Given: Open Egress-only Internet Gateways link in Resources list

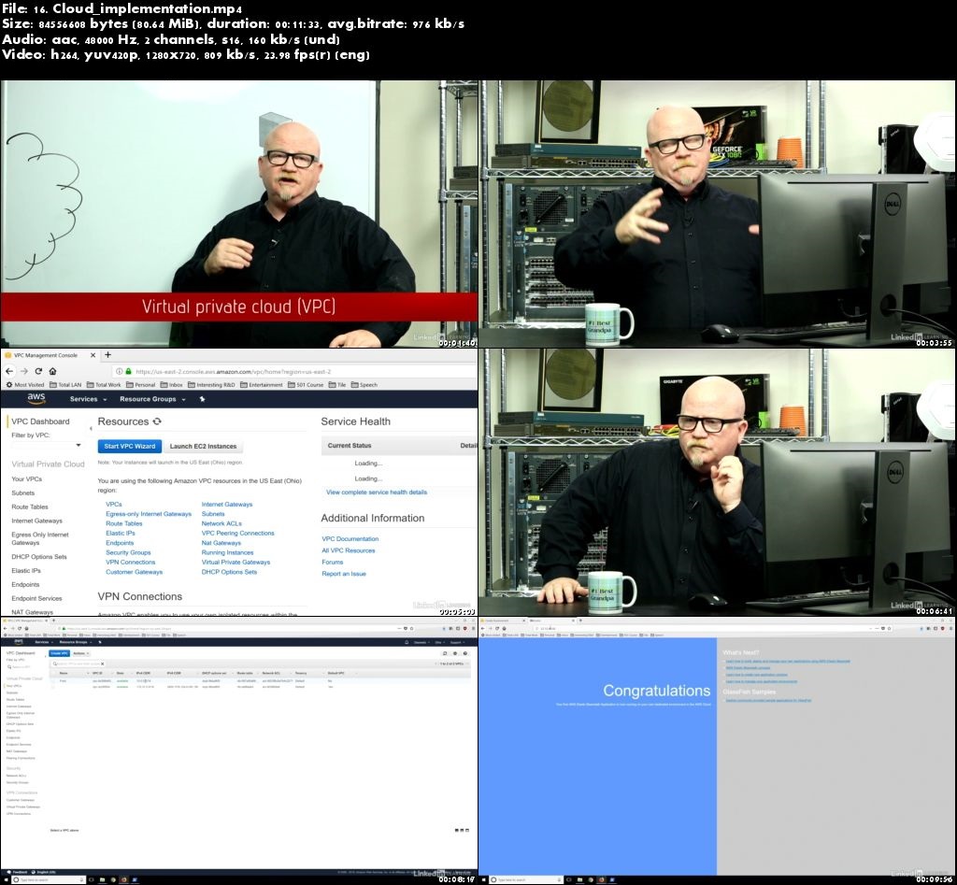Looking at the screenshot, I should click(x=149, y=514).
